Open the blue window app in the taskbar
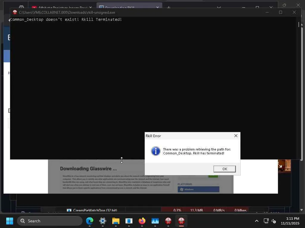 (129, 221)
